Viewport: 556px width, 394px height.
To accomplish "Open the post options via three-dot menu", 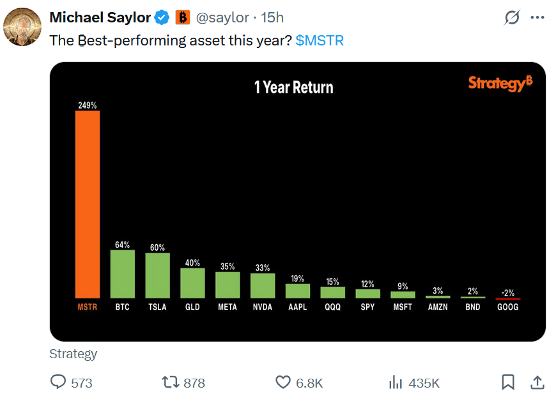I will pyautogui.click(x=538, y=17).
